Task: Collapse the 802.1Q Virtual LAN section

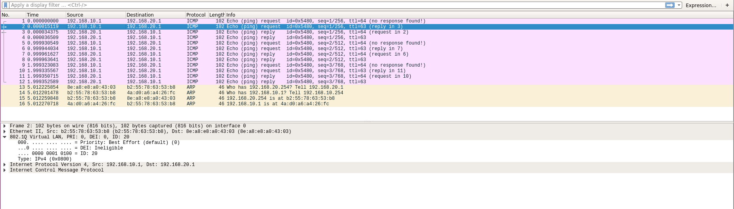Action: click(4, 137)
